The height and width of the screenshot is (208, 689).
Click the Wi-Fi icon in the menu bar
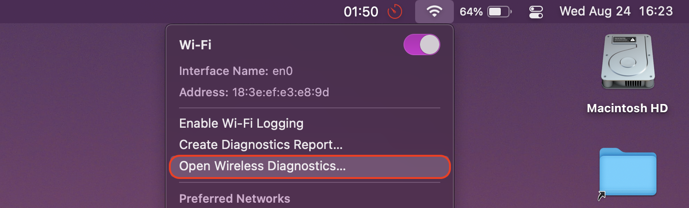(x=434, y=12)
